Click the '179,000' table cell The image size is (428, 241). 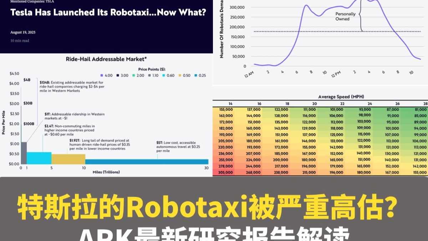[337, 166]
